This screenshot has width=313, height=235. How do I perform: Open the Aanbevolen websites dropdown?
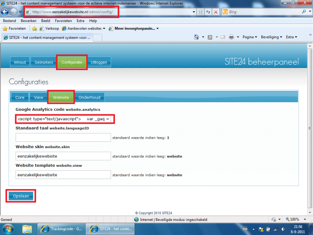click(x=83, y=29)
